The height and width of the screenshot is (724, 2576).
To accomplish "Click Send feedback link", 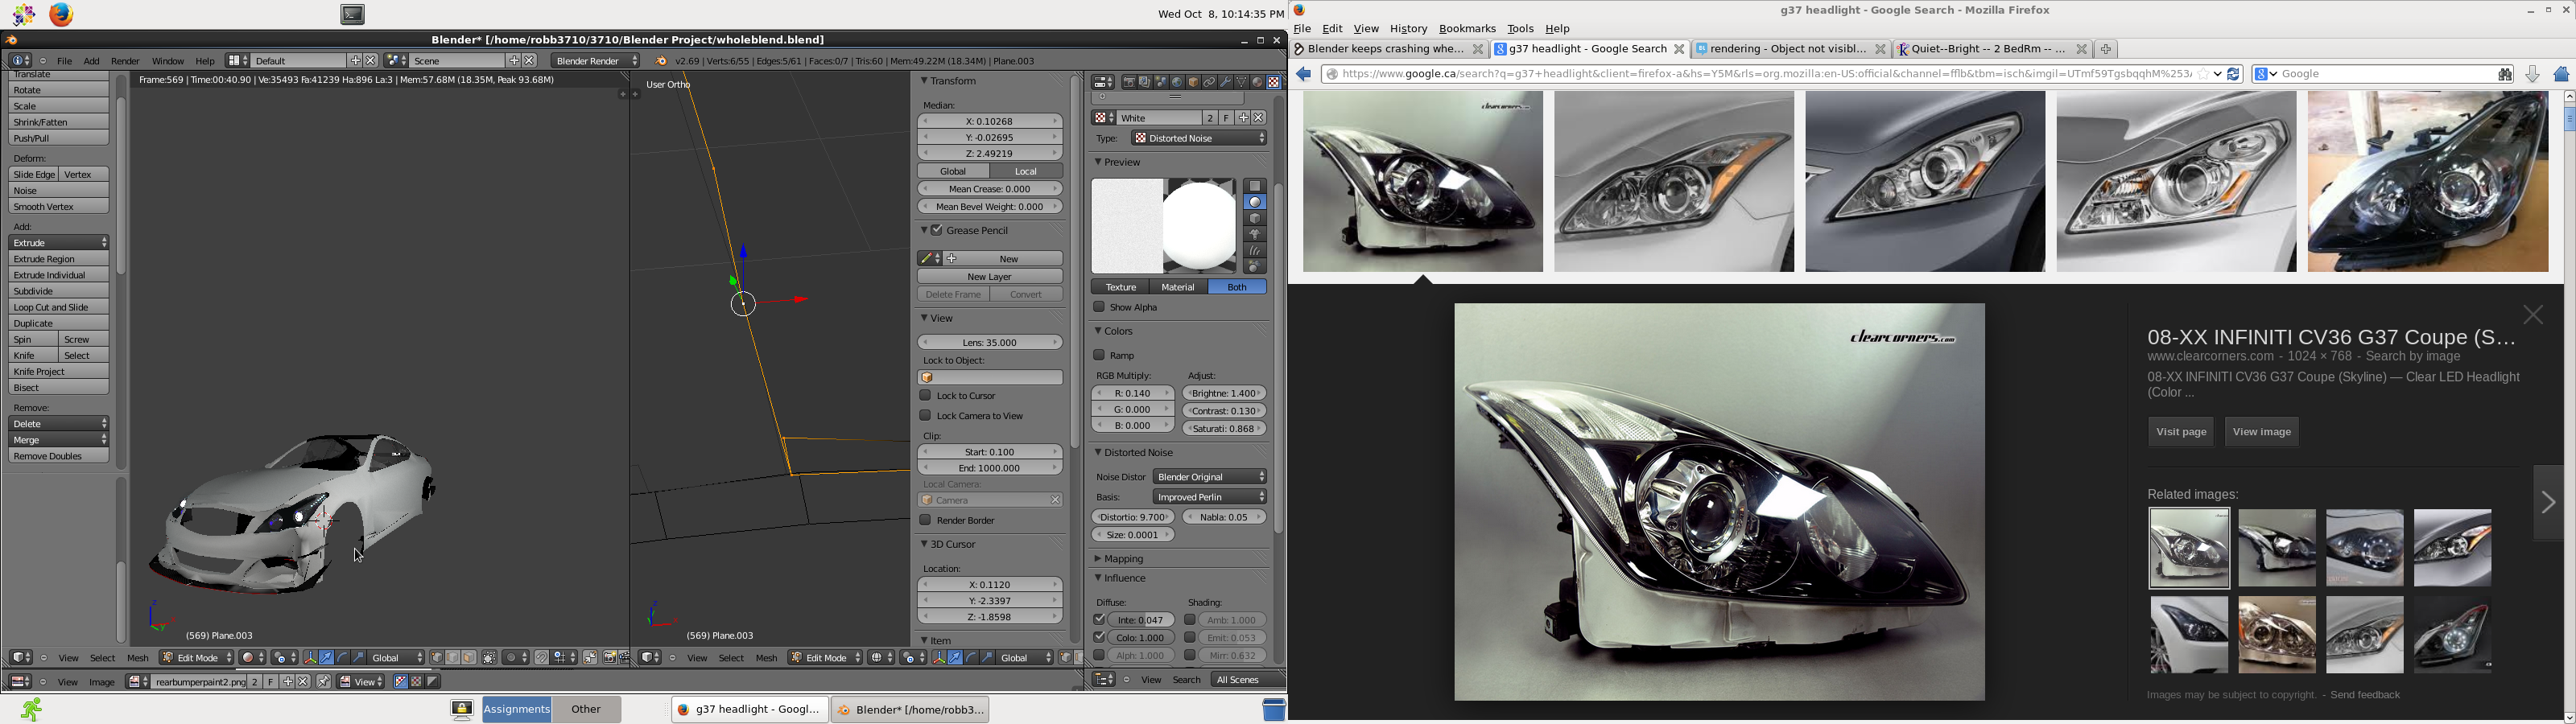I will [x=2365, y=695].
